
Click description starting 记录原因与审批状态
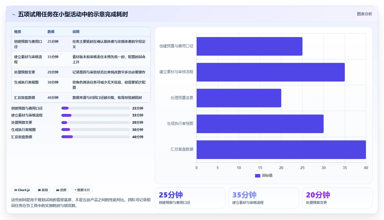point(109,72)
